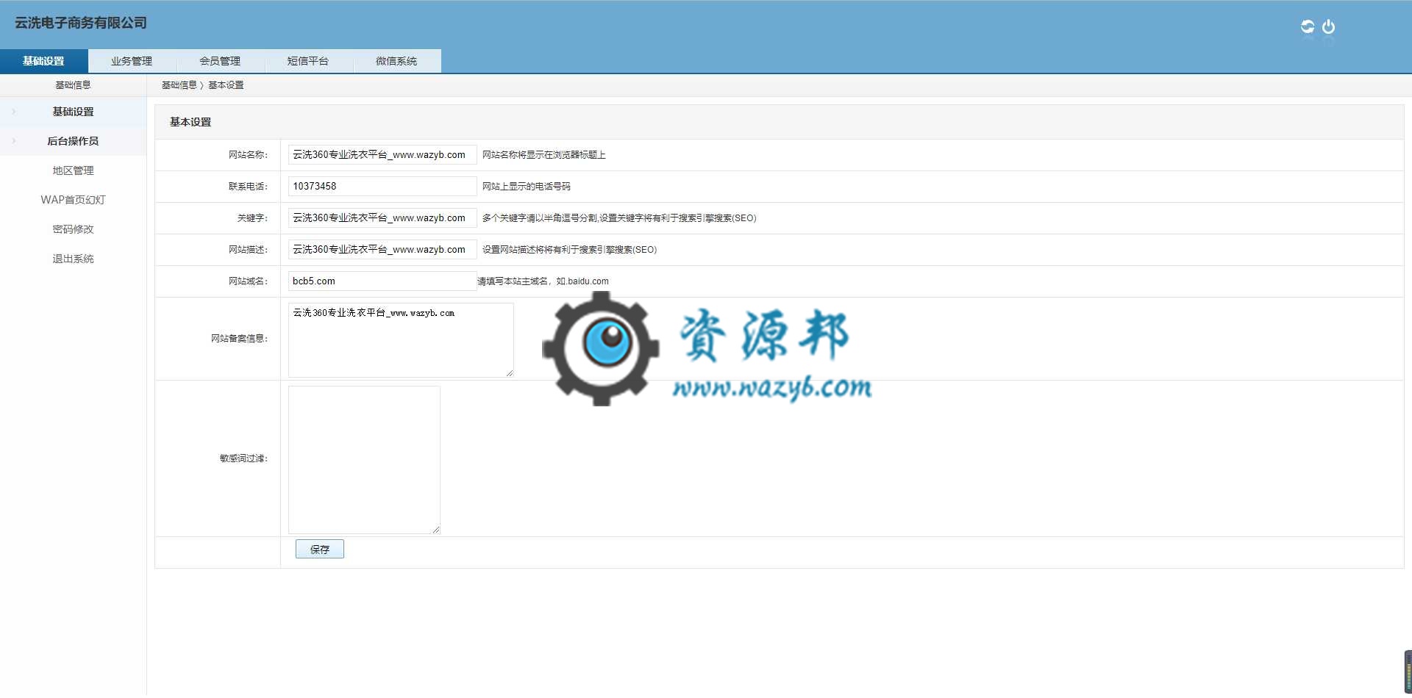
Task: Click the resize handle of 网站备案信息 textarea
Action: coord(510,373)
